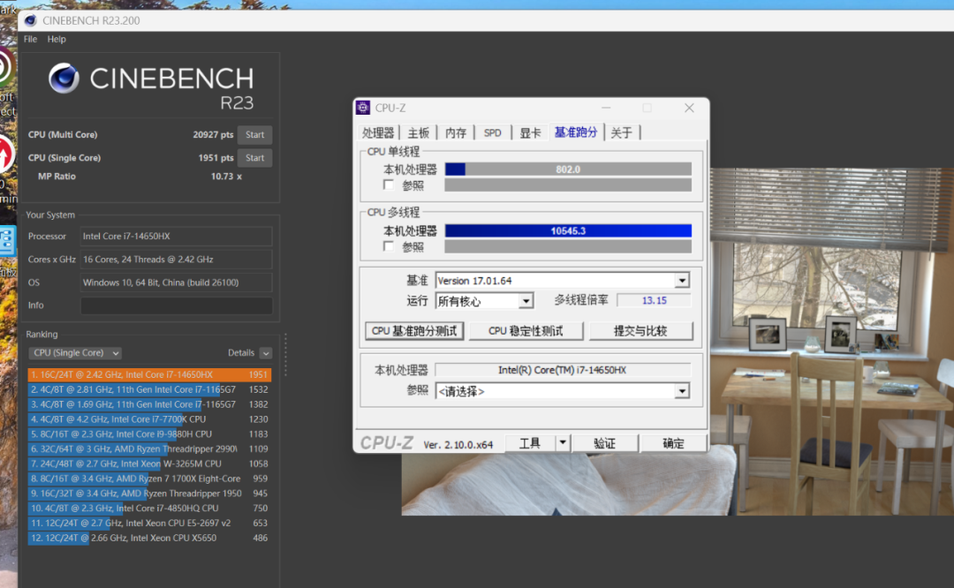Open the File menu in Cinebench

click(x=30, y=39)
